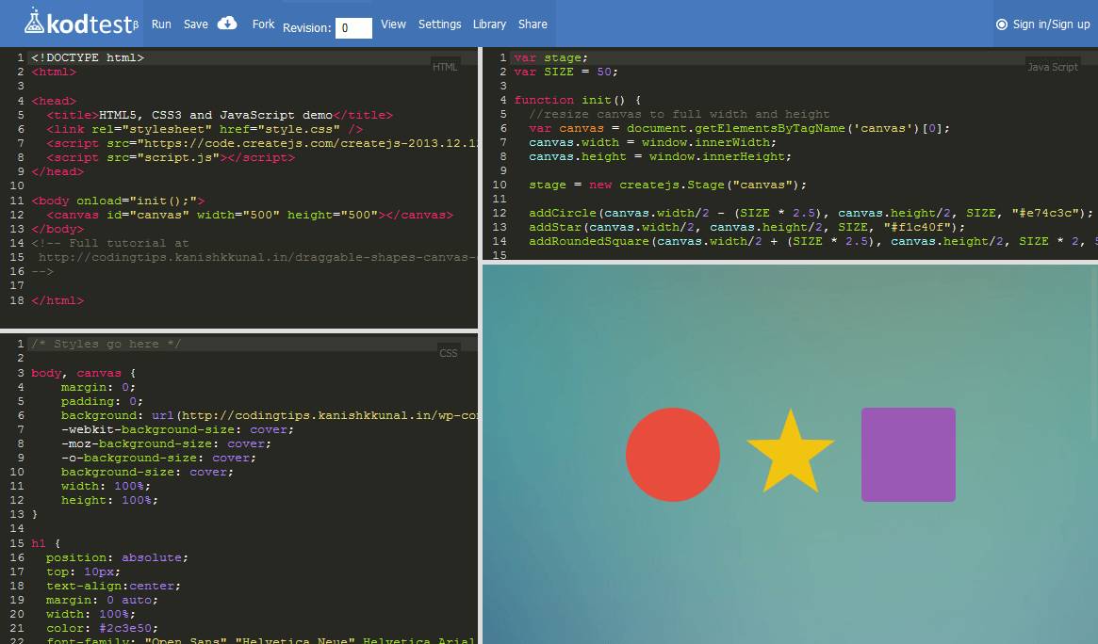Click the Revision number input field

click(x=353, y=28)
